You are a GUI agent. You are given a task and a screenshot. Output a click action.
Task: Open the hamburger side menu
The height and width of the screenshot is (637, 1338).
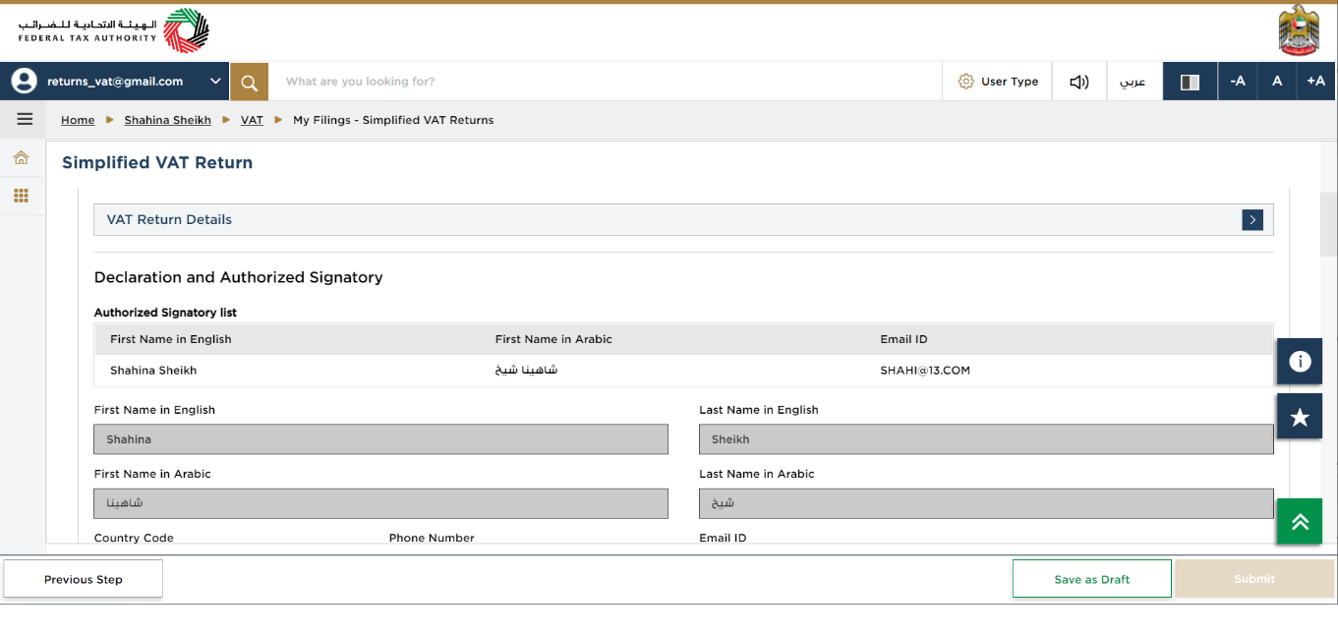pos(25,119)
